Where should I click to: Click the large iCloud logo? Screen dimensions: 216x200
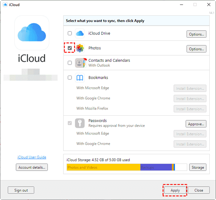click(32, 33)
